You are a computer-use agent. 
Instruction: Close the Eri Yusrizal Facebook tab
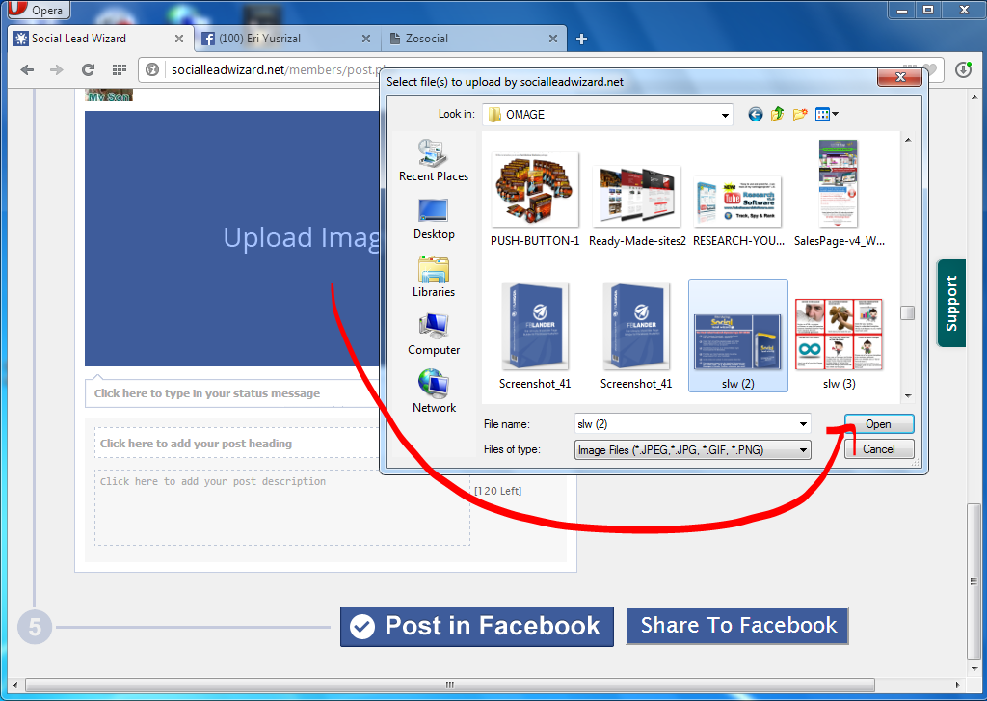click(365, 39)
